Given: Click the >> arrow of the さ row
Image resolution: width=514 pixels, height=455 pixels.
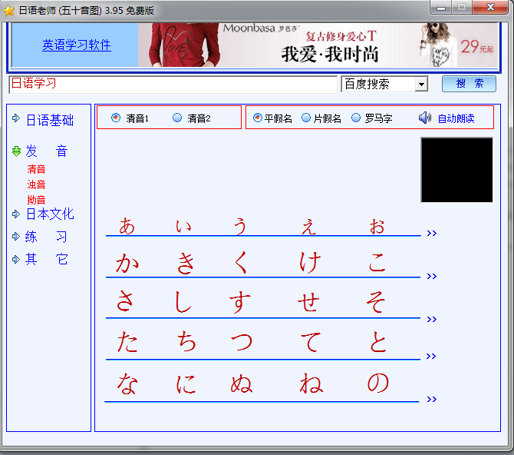Looking at the screenshot, I should coord(431,319).
